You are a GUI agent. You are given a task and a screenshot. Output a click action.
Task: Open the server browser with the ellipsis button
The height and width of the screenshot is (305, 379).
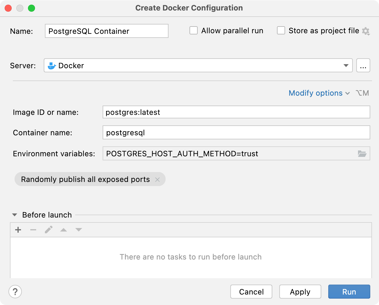[x=363, y=65]
